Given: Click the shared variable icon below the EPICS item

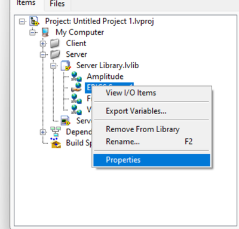Looking at the screenshot, I should pos(76,99).
